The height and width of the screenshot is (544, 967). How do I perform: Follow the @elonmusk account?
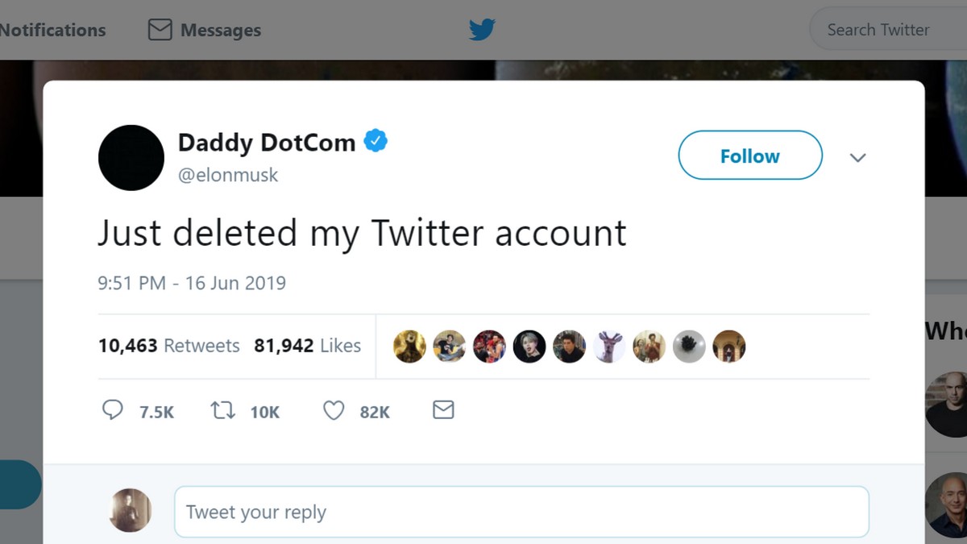pos(749,156)
